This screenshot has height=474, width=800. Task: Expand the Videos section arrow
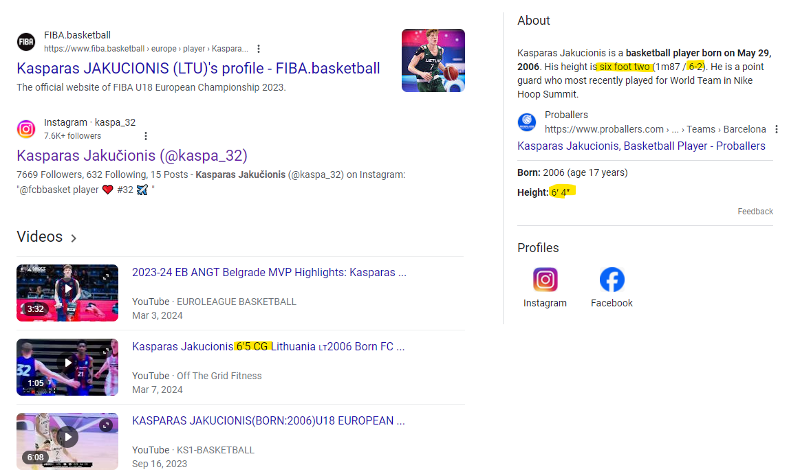tap(74, 238)
